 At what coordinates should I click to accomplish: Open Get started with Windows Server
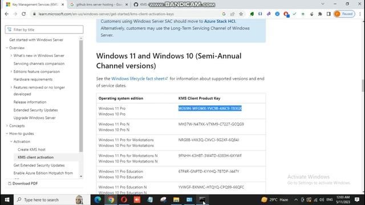(x=36, y=40)
